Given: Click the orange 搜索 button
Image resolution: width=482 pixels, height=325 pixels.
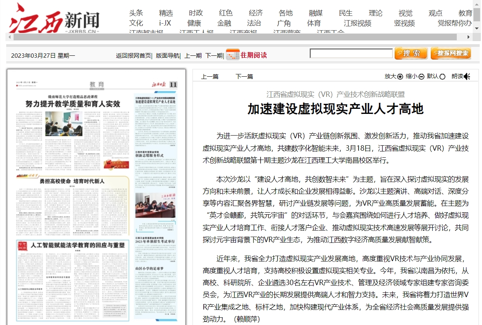Looking at the screenshot, I should click(x=411, y=53).
